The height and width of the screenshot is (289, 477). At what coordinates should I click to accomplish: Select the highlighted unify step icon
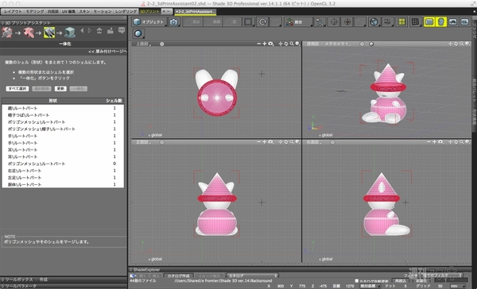49,33
